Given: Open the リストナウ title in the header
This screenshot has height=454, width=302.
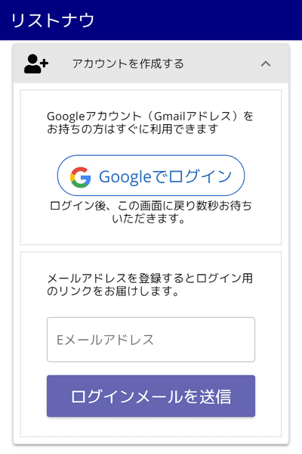Looking at the screenshot, I should pos(53,20).
